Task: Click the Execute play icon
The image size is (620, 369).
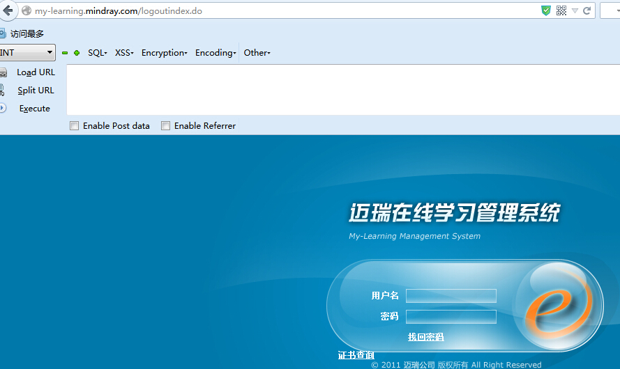Action: 3,108
